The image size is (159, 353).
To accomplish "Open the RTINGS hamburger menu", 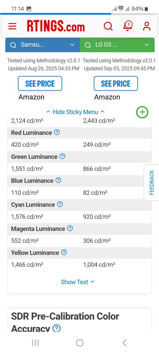I will pyautogui.click(x=12, y=26).
